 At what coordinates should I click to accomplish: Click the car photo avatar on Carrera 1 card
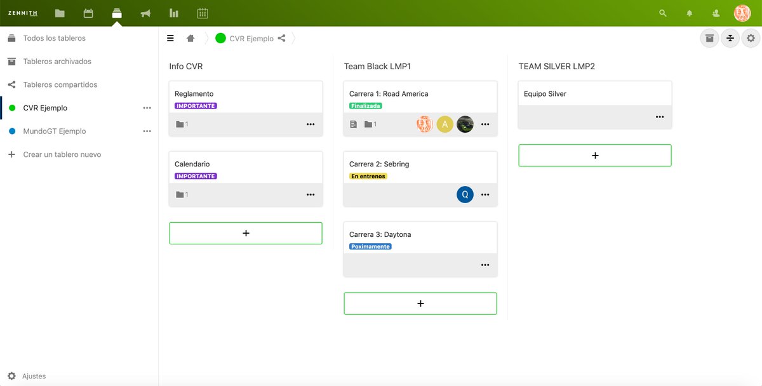coord(465,124)
